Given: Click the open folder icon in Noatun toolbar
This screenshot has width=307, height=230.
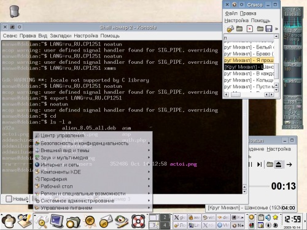Looking at the screenshot, I should [x=270, y=164].
